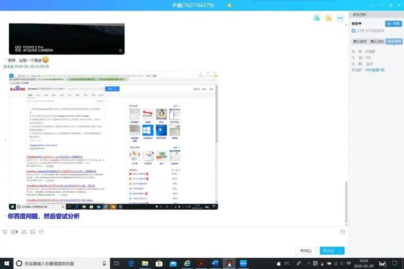
Task: Click the 关闭(C) button
Action: click(305, 251)
